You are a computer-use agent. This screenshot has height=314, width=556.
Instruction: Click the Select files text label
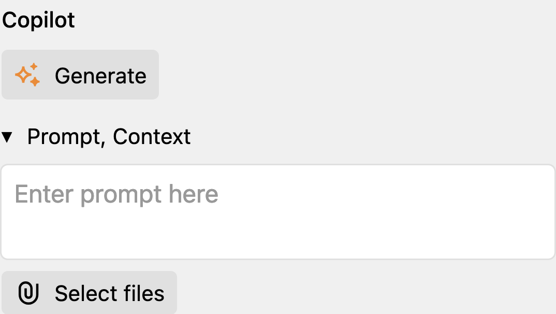tap(110, 293)
